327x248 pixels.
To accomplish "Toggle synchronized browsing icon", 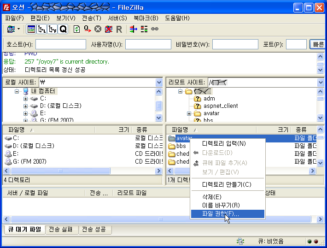I will point(155,29).
